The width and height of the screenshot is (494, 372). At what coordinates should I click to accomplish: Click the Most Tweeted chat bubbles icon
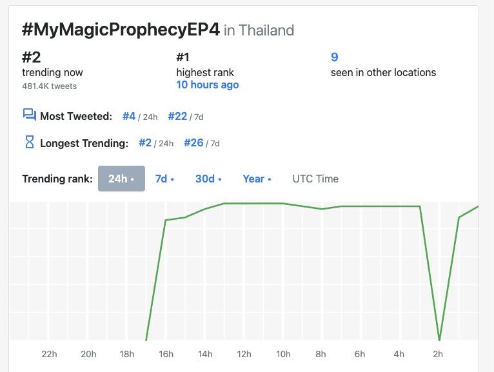[30, 115]
